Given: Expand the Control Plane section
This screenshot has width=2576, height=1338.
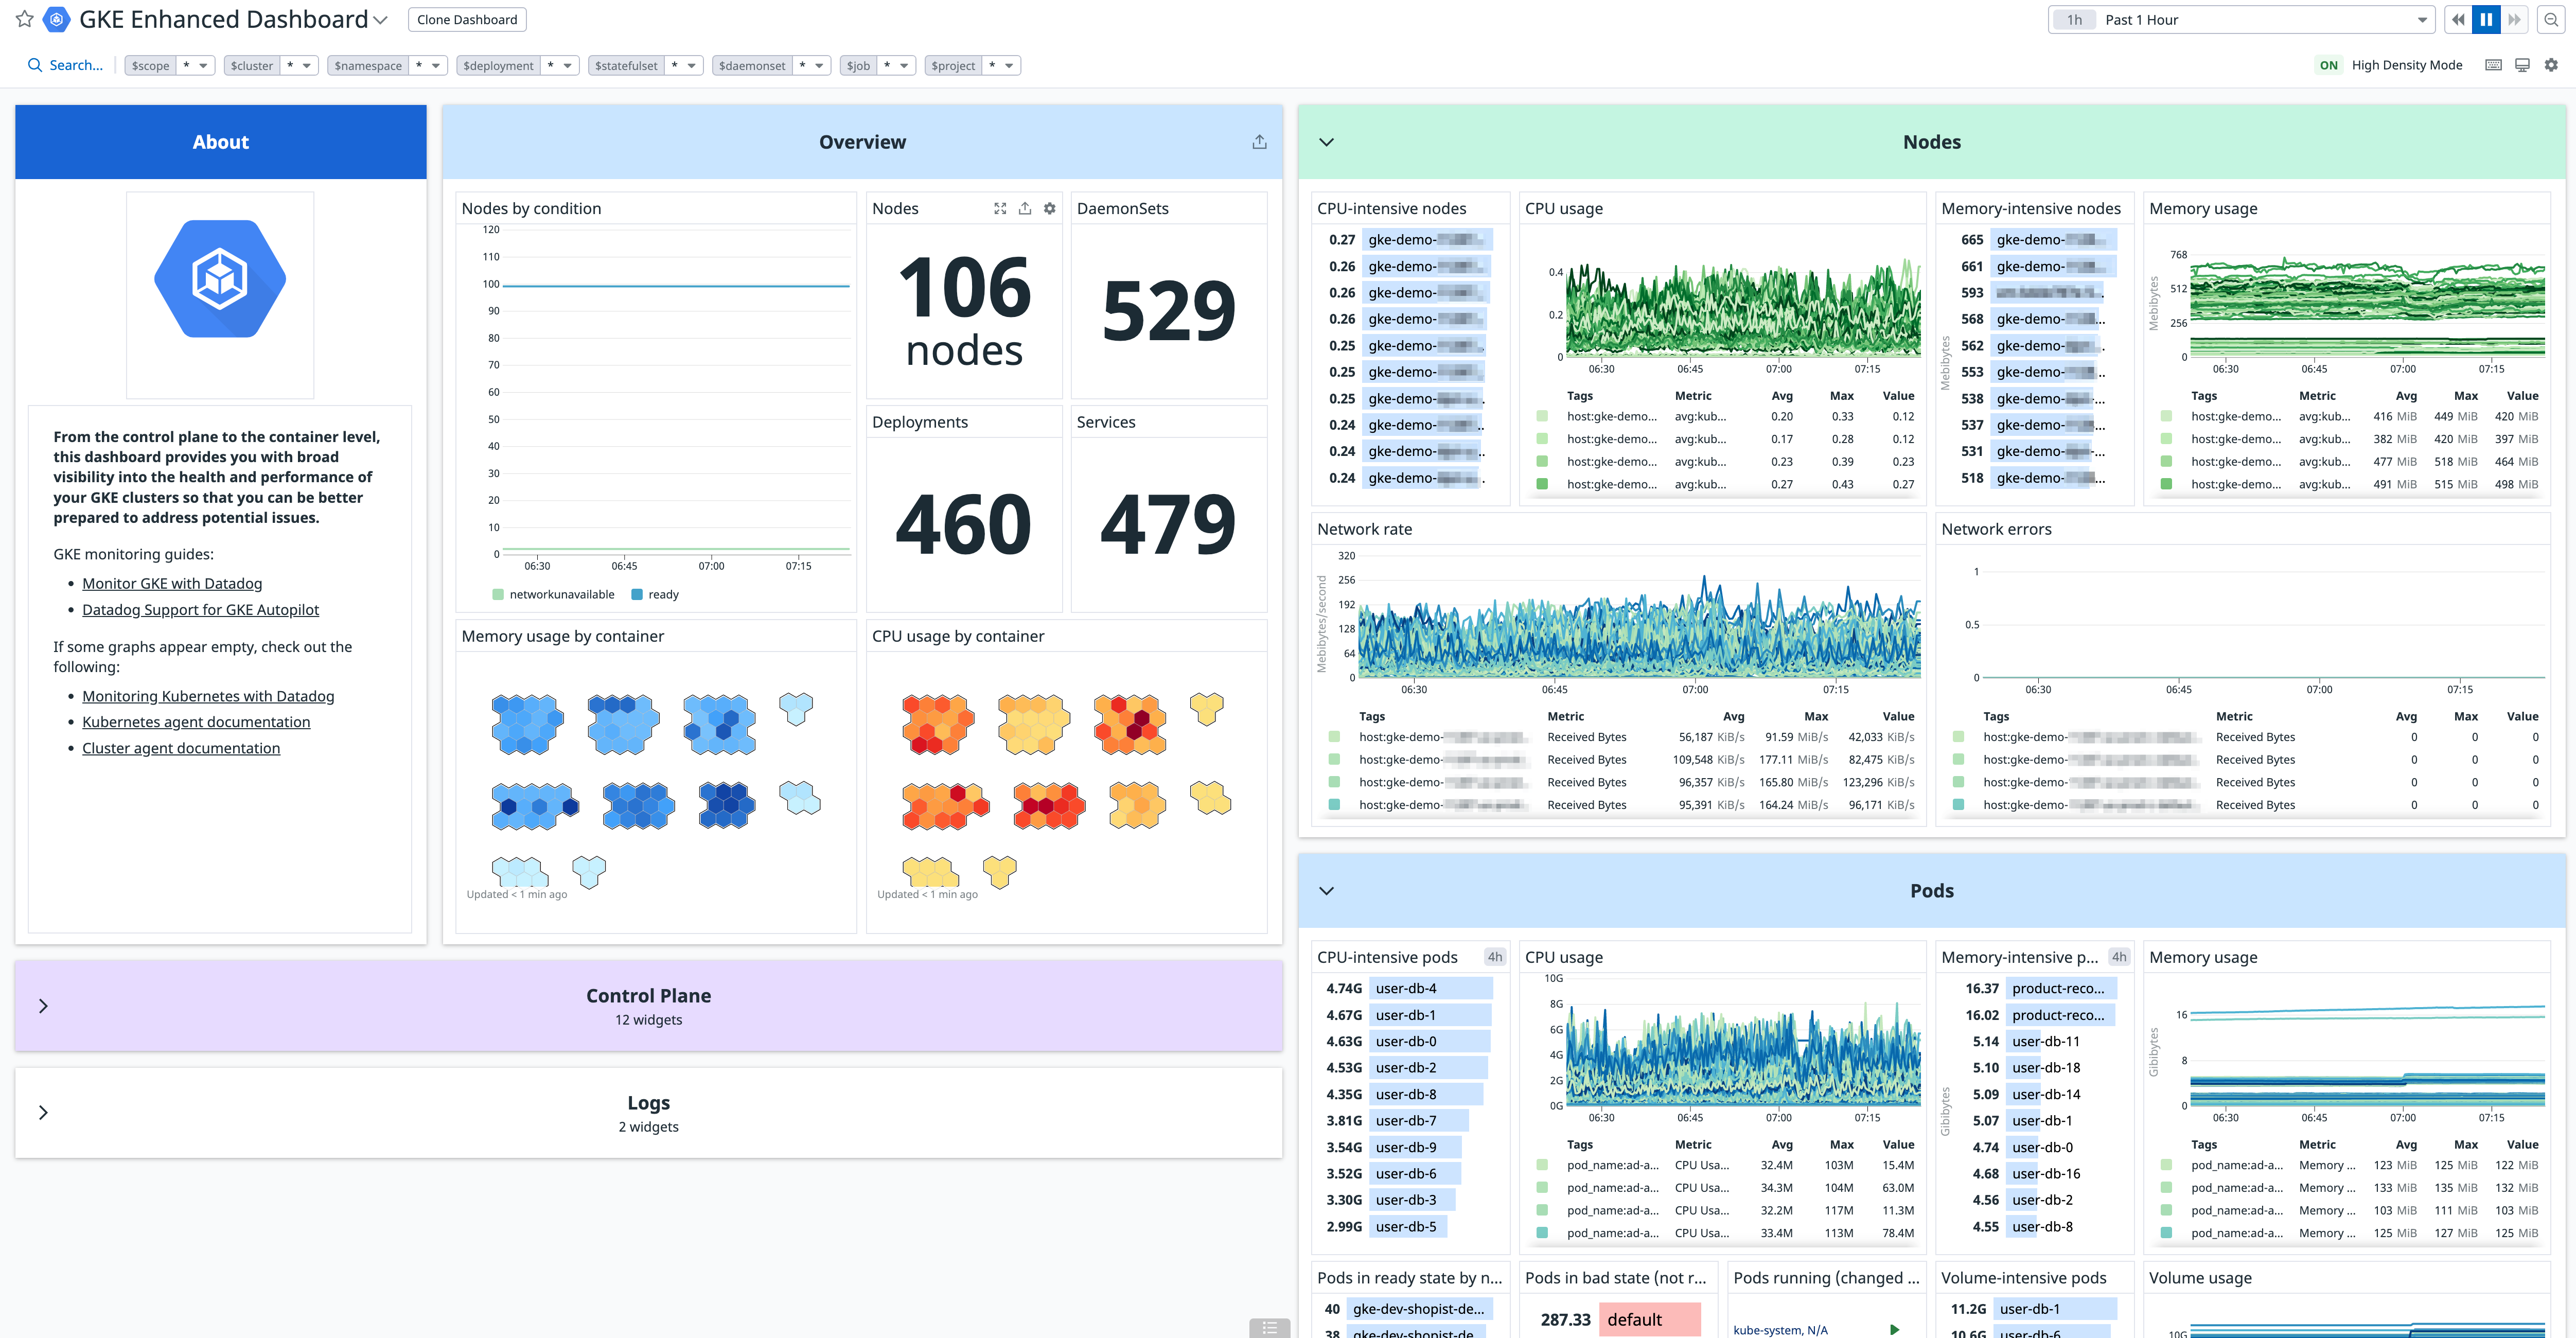Looking at the screenshot, I should click(44, 1005).
